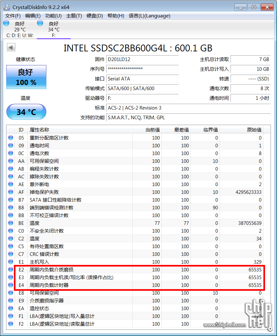Viewport: 277px width, 336px height.
Task: Click the status orb for attribute 09
Action: [11, 145]
